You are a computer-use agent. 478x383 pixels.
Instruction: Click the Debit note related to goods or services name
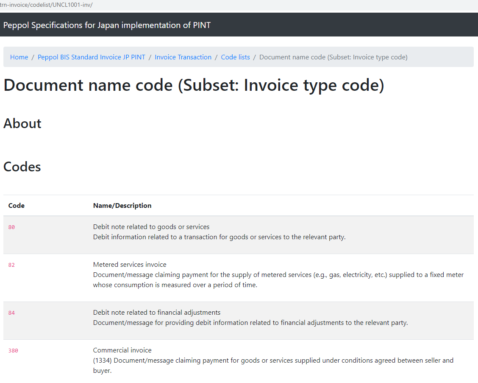(151, 227)
